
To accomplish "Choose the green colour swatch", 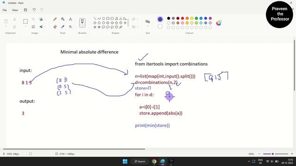I will pyautogui.click(x=196, y=18).
